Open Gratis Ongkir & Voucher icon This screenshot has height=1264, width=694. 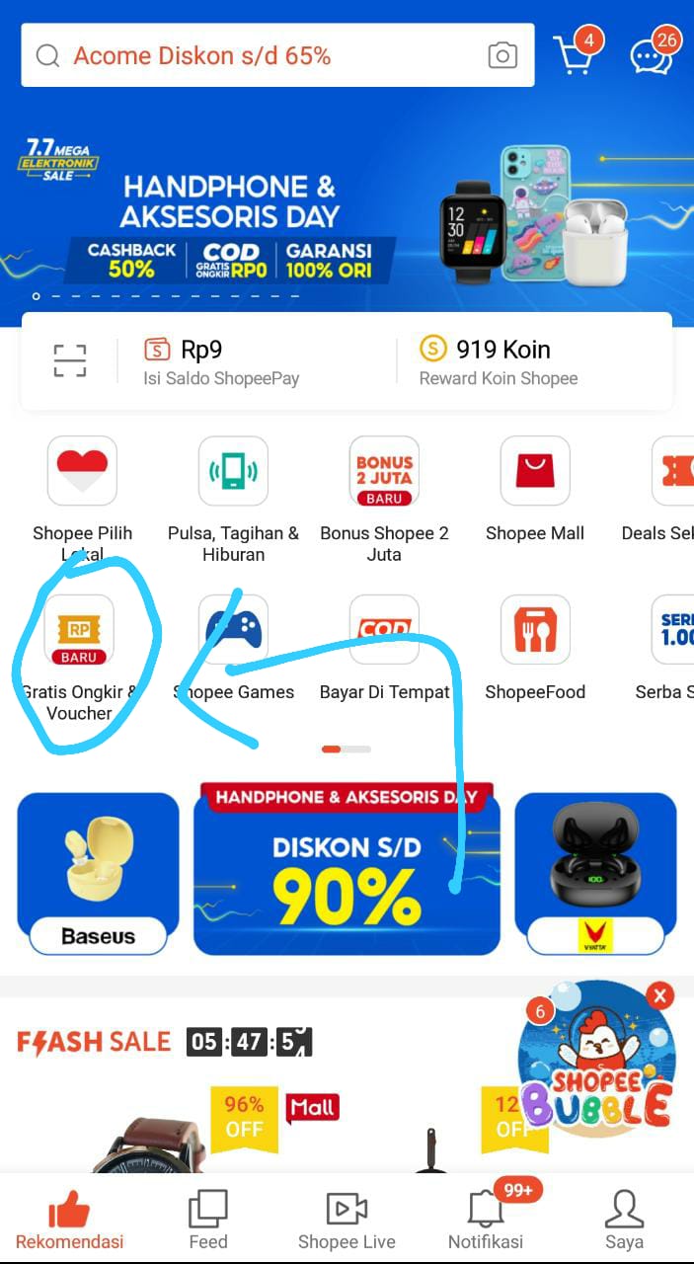79,630
